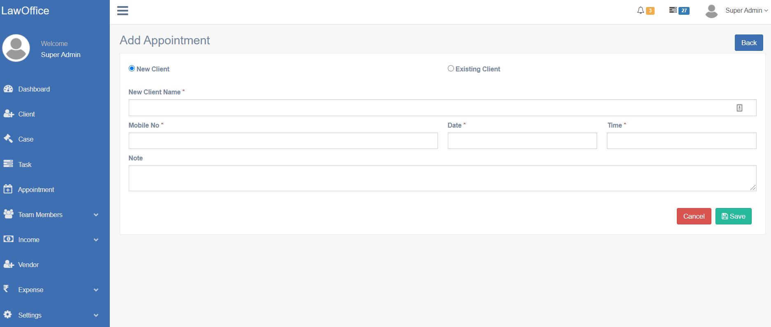Open the bell notifications icon
771x327 pixels.
tap(641, 10)
